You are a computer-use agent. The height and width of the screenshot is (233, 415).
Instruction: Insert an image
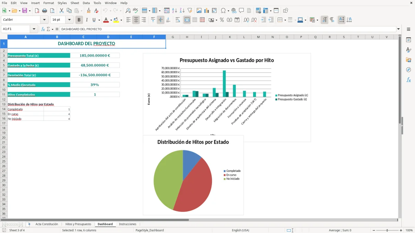(x=199, y=11)
